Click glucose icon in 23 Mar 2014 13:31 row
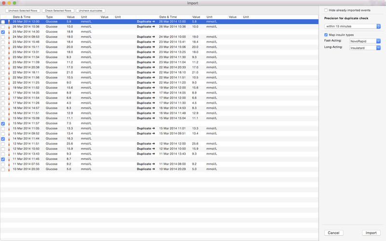The width and height of the screenshot is (386, 241). click(x=9, y=52)
